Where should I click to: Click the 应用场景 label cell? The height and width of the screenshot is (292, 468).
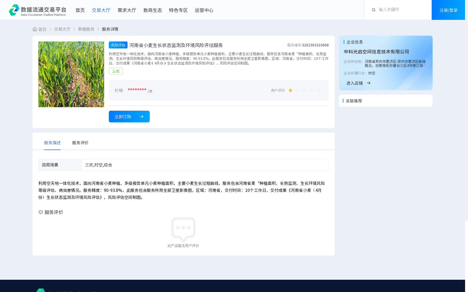60,165
